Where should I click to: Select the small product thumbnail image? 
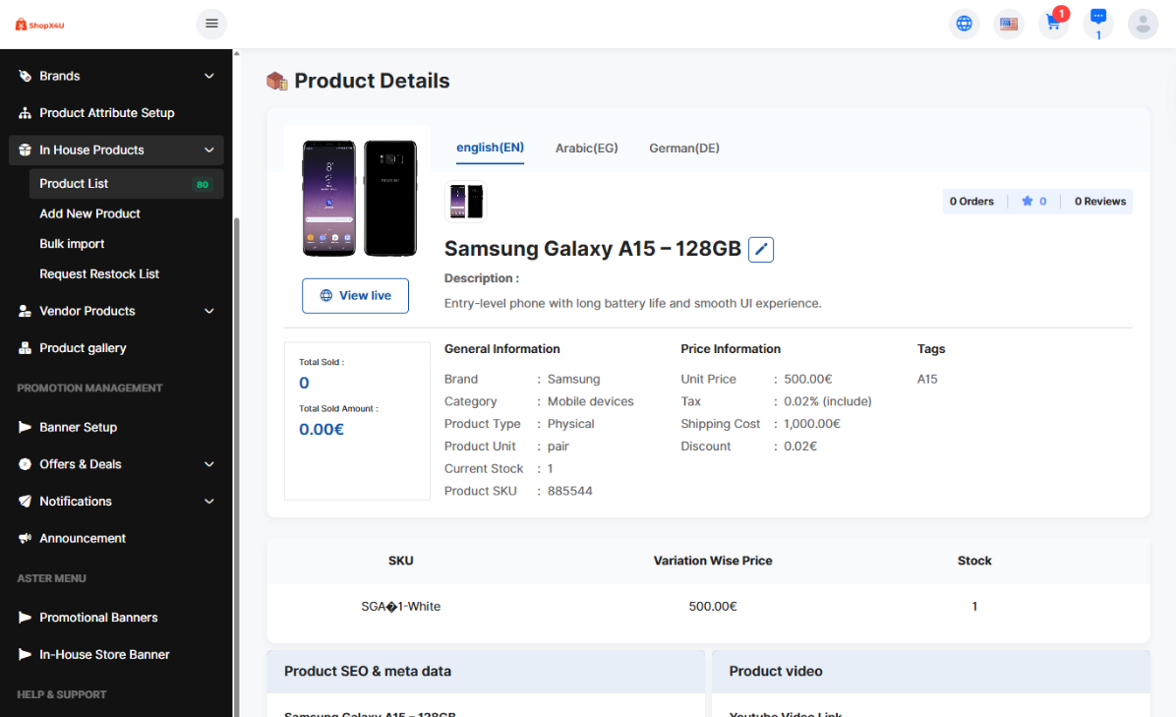coord(465,202)
